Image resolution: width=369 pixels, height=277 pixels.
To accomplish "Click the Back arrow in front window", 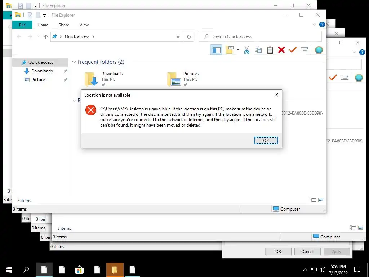I will 19,36.
